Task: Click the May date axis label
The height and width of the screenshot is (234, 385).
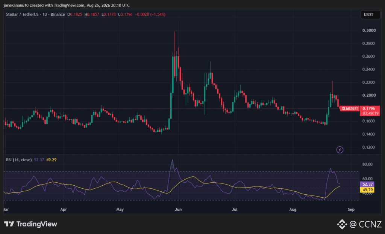Action: click(x=120, y=209)
